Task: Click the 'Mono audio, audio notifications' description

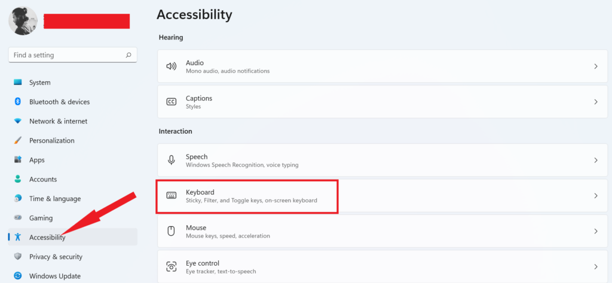Action: click(x=228, y=71)
